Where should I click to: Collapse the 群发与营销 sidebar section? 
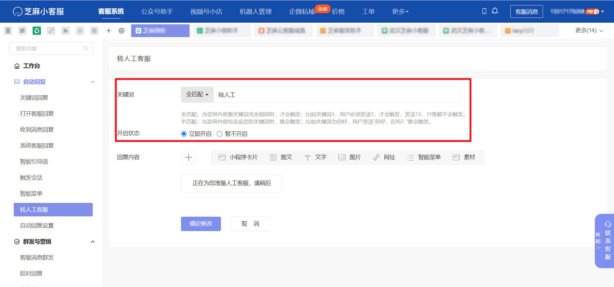(93, 242)
